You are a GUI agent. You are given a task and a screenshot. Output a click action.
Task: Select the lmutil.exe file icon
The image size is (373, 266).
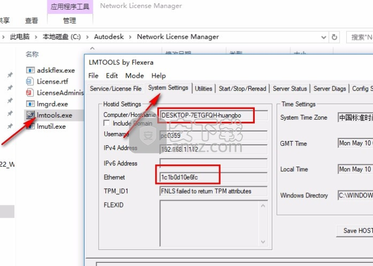coord(30,126)
